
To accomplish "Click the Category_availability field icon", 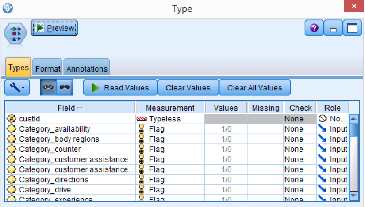I will tap(12, 129).
